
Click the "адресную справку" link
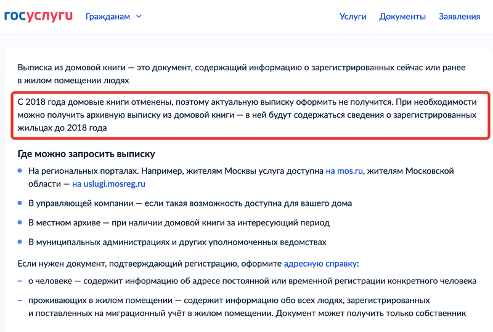[x=320, y=263]
